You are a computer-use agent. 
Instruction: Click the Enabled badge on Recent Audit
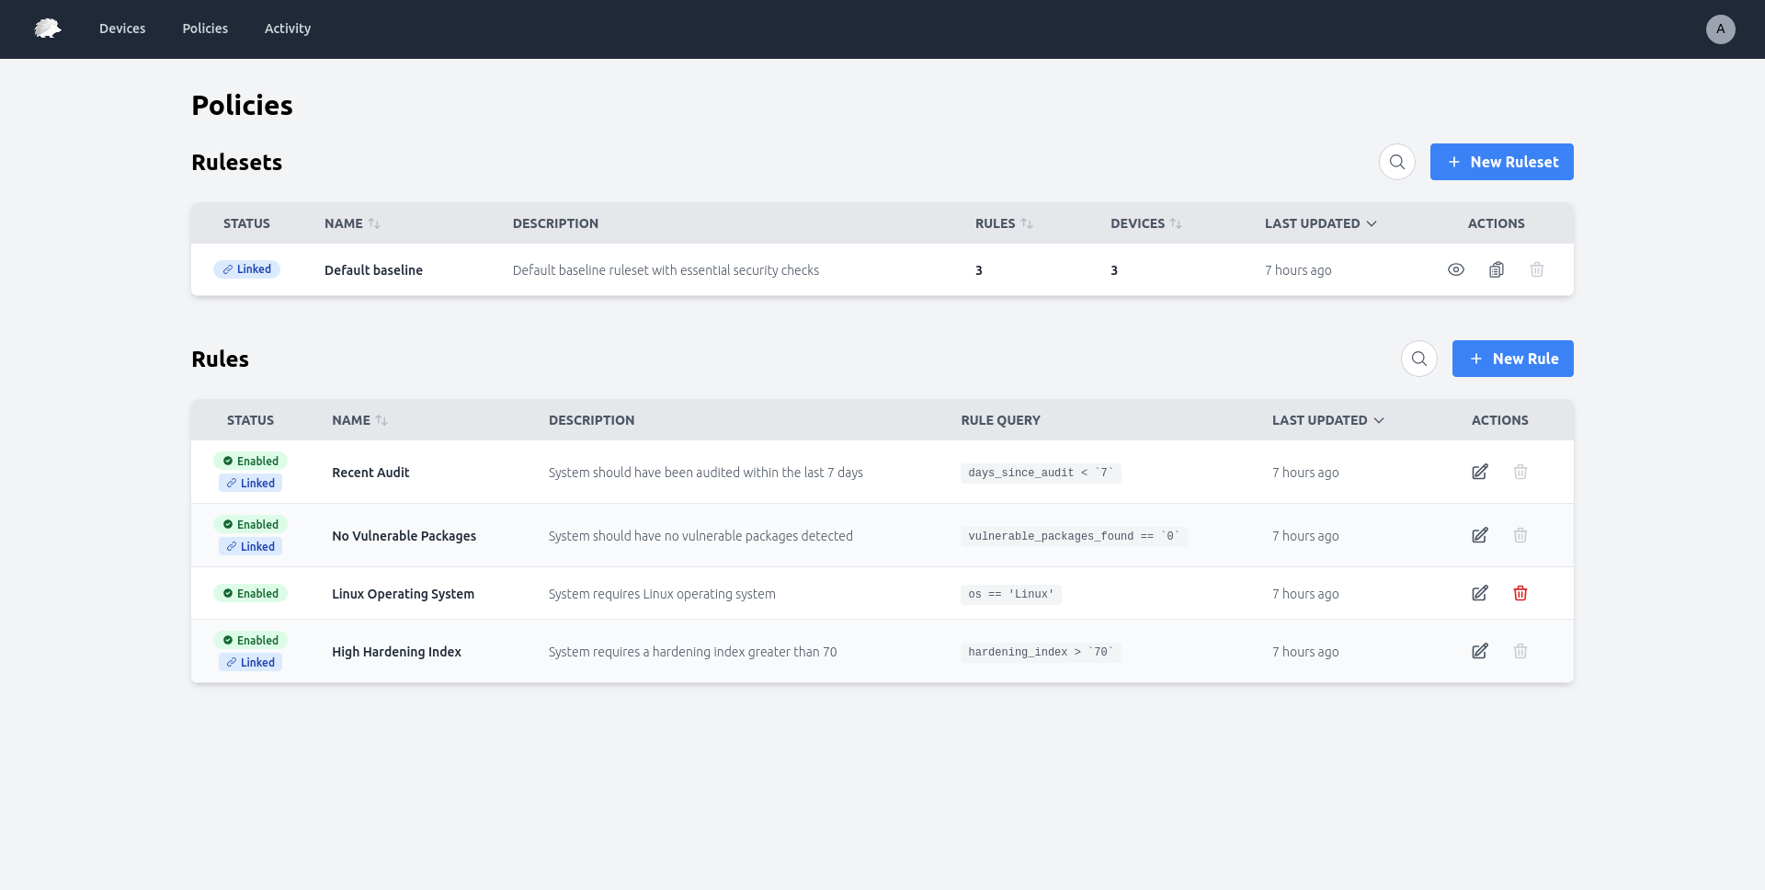tap(250, 461)
